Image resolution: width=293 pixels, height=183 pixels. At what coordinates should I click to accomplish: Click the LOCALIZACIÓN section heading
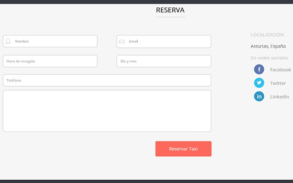[268, 35]
